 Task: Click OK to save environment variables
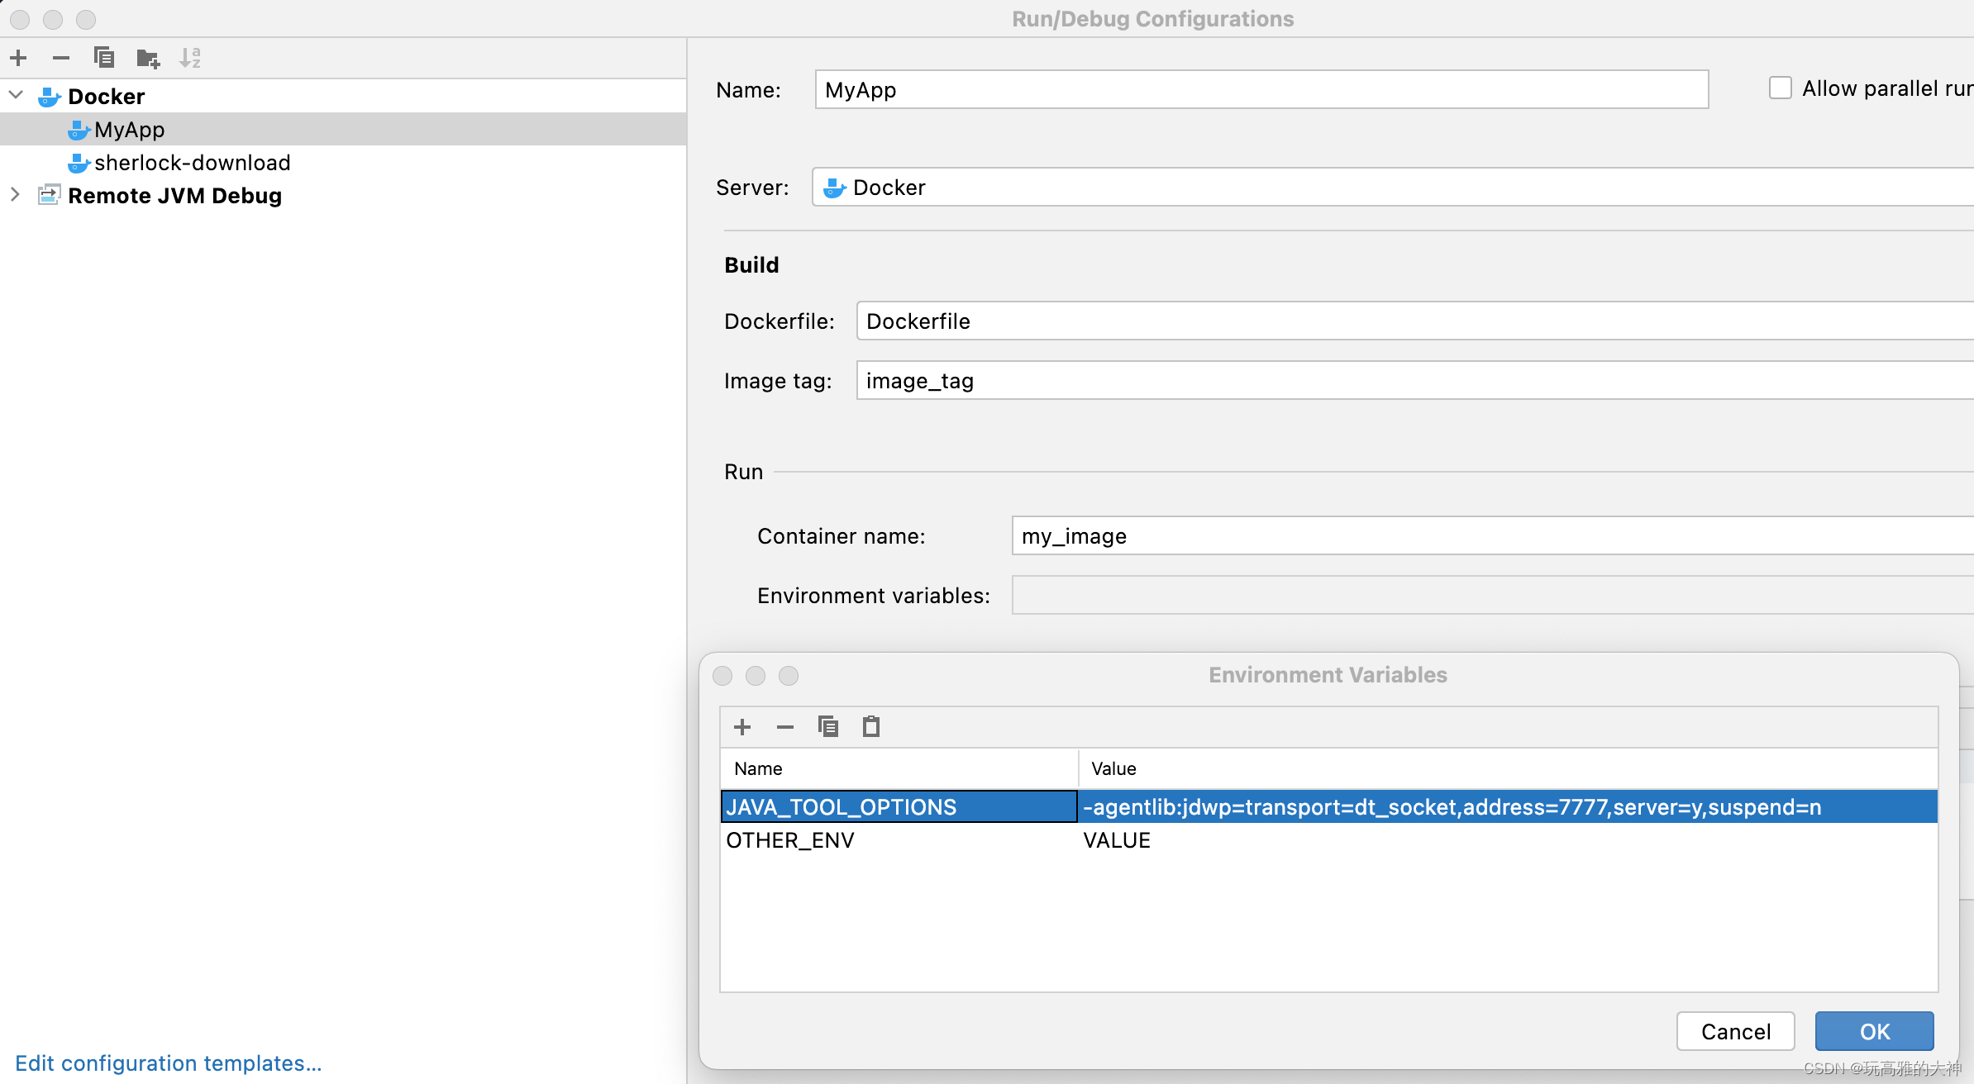pos(1873,1031)
